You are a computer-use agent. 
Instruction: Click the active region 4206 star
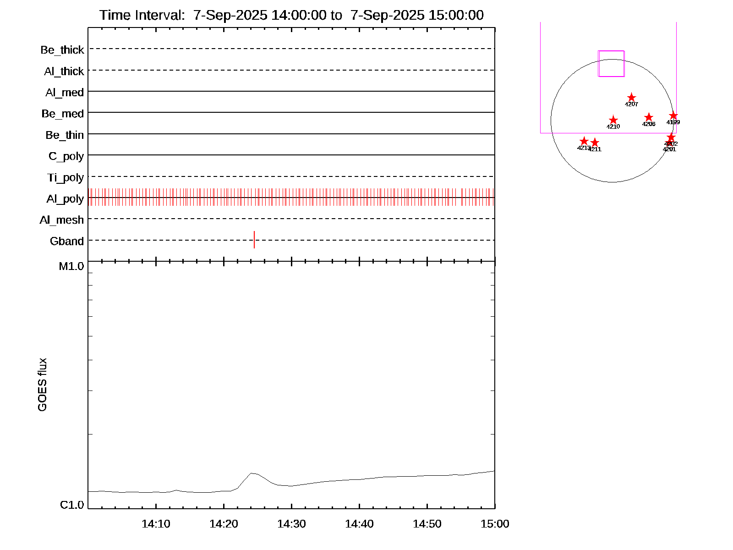coord(649,117)
